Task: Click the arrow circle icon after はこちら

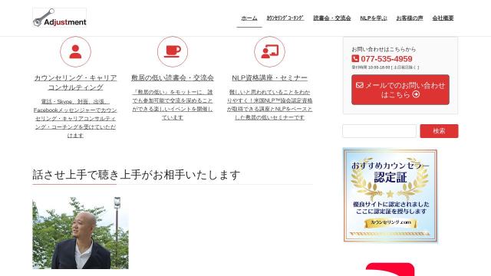Action: coord(416,94)
